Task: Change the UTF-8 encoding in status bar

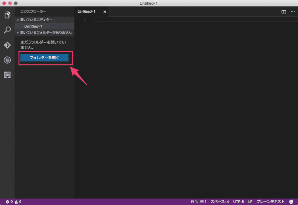Action: 238,202
